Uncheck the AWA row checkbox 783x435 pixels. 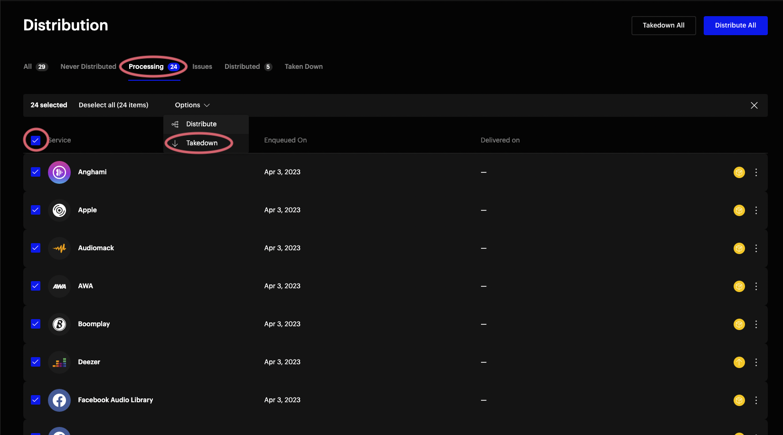pyautogui.click(x=36, y=286)
